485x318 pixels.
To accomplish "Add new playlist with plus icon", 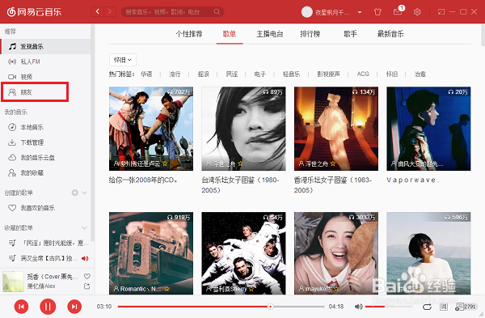I will click(x=75, y=193).
